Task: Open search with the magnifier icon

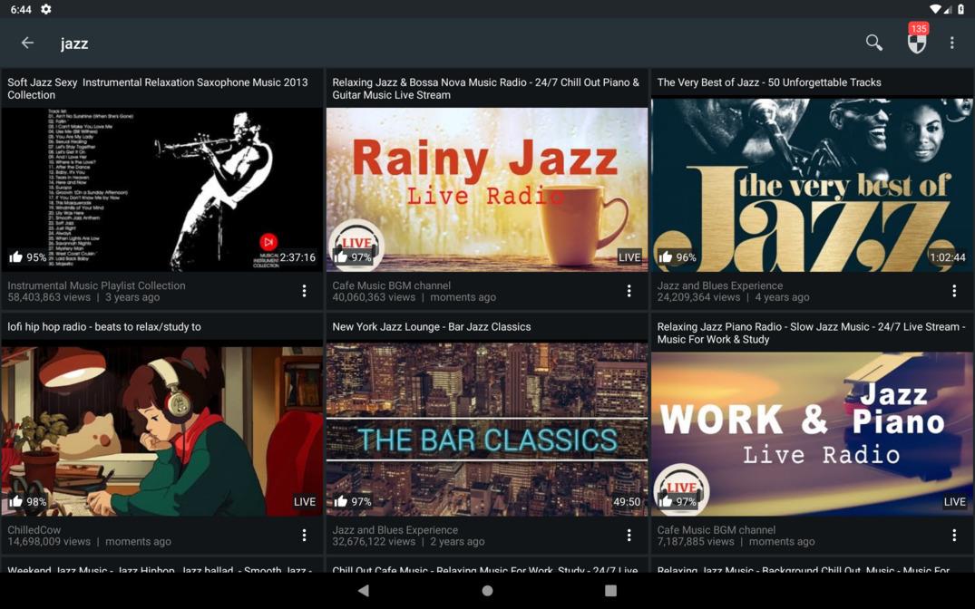Action: pyautogui.click(x=873, y=43)
